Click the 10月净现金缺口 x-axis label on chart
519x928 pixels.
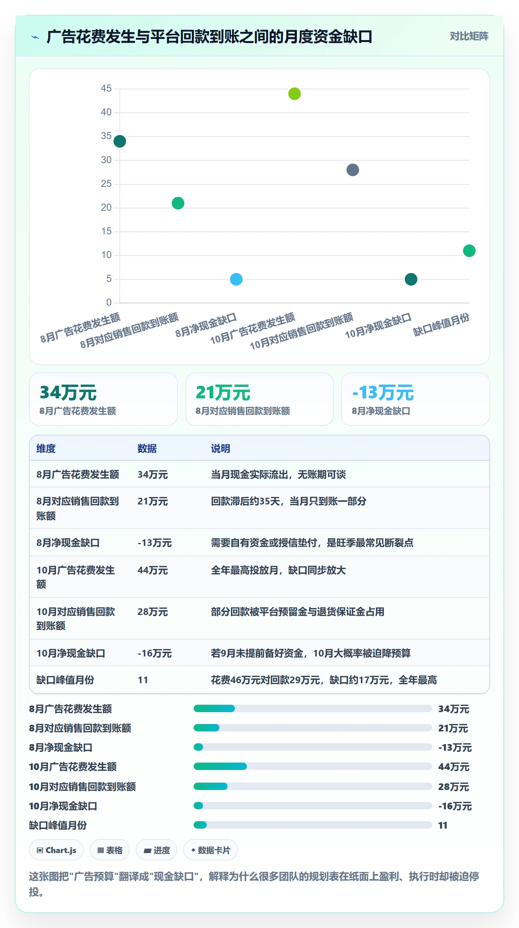378,326
